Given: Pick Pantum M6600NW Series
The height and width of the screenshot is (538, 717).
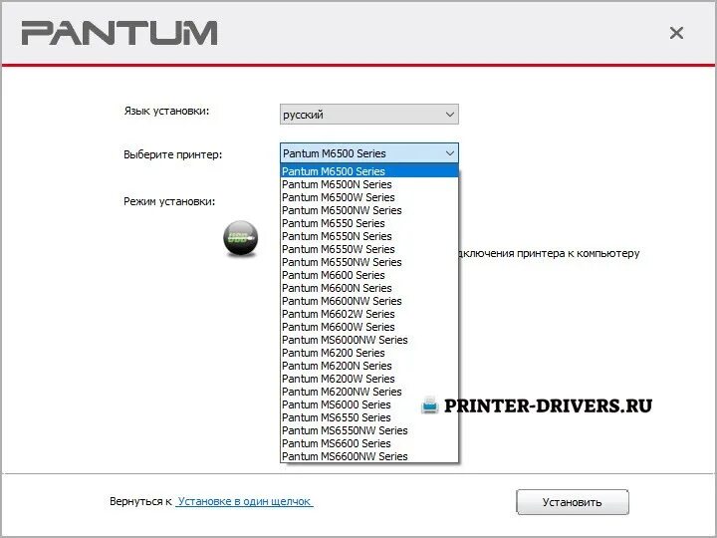Looking at the screenshot, I should (369, 301).
